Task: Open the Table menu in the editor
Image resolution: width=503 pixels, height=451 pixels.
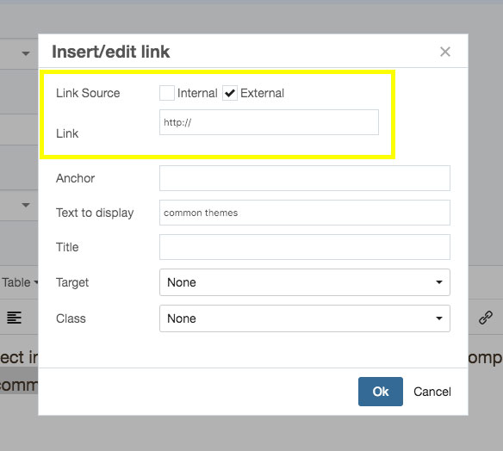Action: pyautogui.click(x=19, y=282)
